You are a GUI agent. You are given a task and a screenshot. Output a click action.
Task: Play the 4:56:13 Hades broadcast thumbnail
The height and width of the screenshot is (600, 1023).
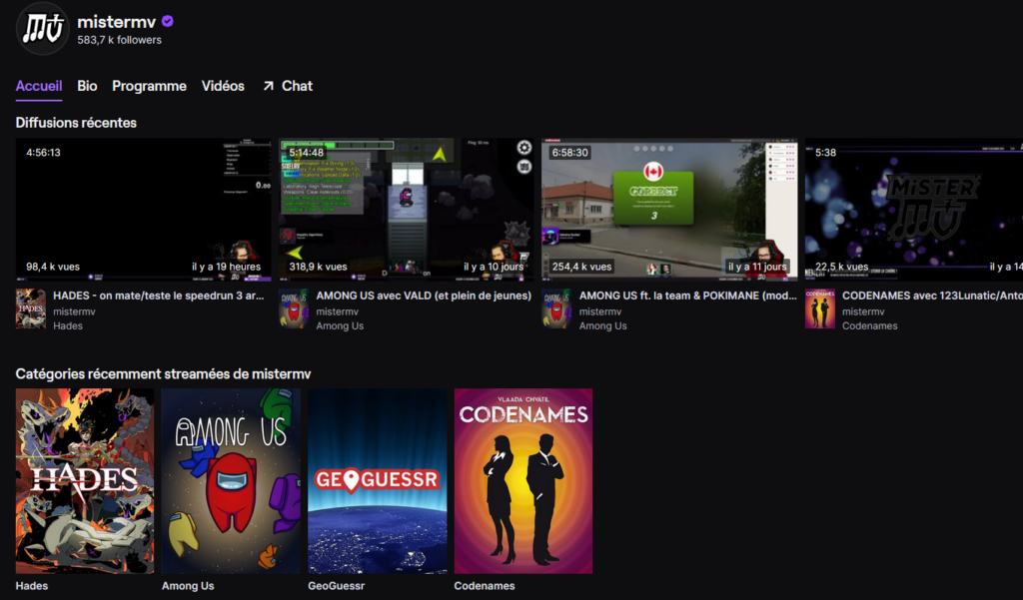coord(143,210)
